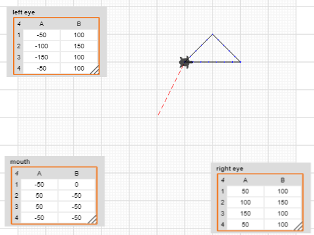Image resolution: width=314 pixels, height=235 pixels.
Task: Select row 4 header in right eye table
Action: [222, 225]
